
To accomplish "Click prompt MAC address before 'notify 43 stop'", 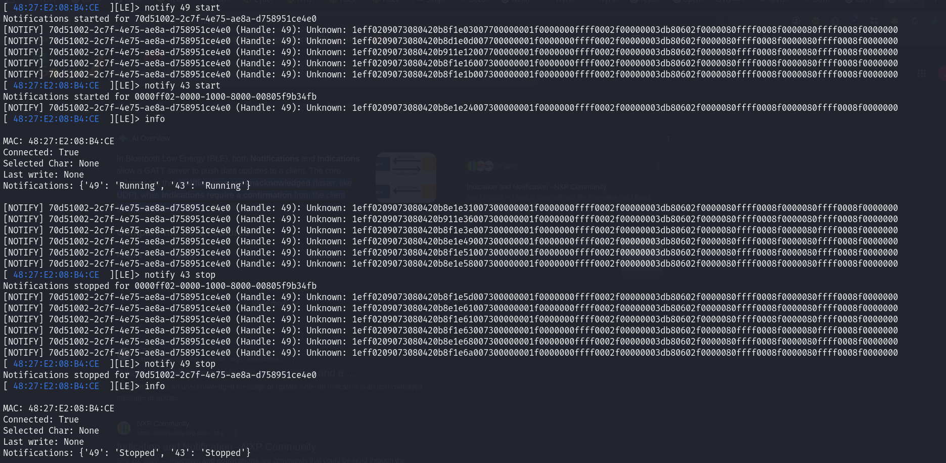I will 56,275.
